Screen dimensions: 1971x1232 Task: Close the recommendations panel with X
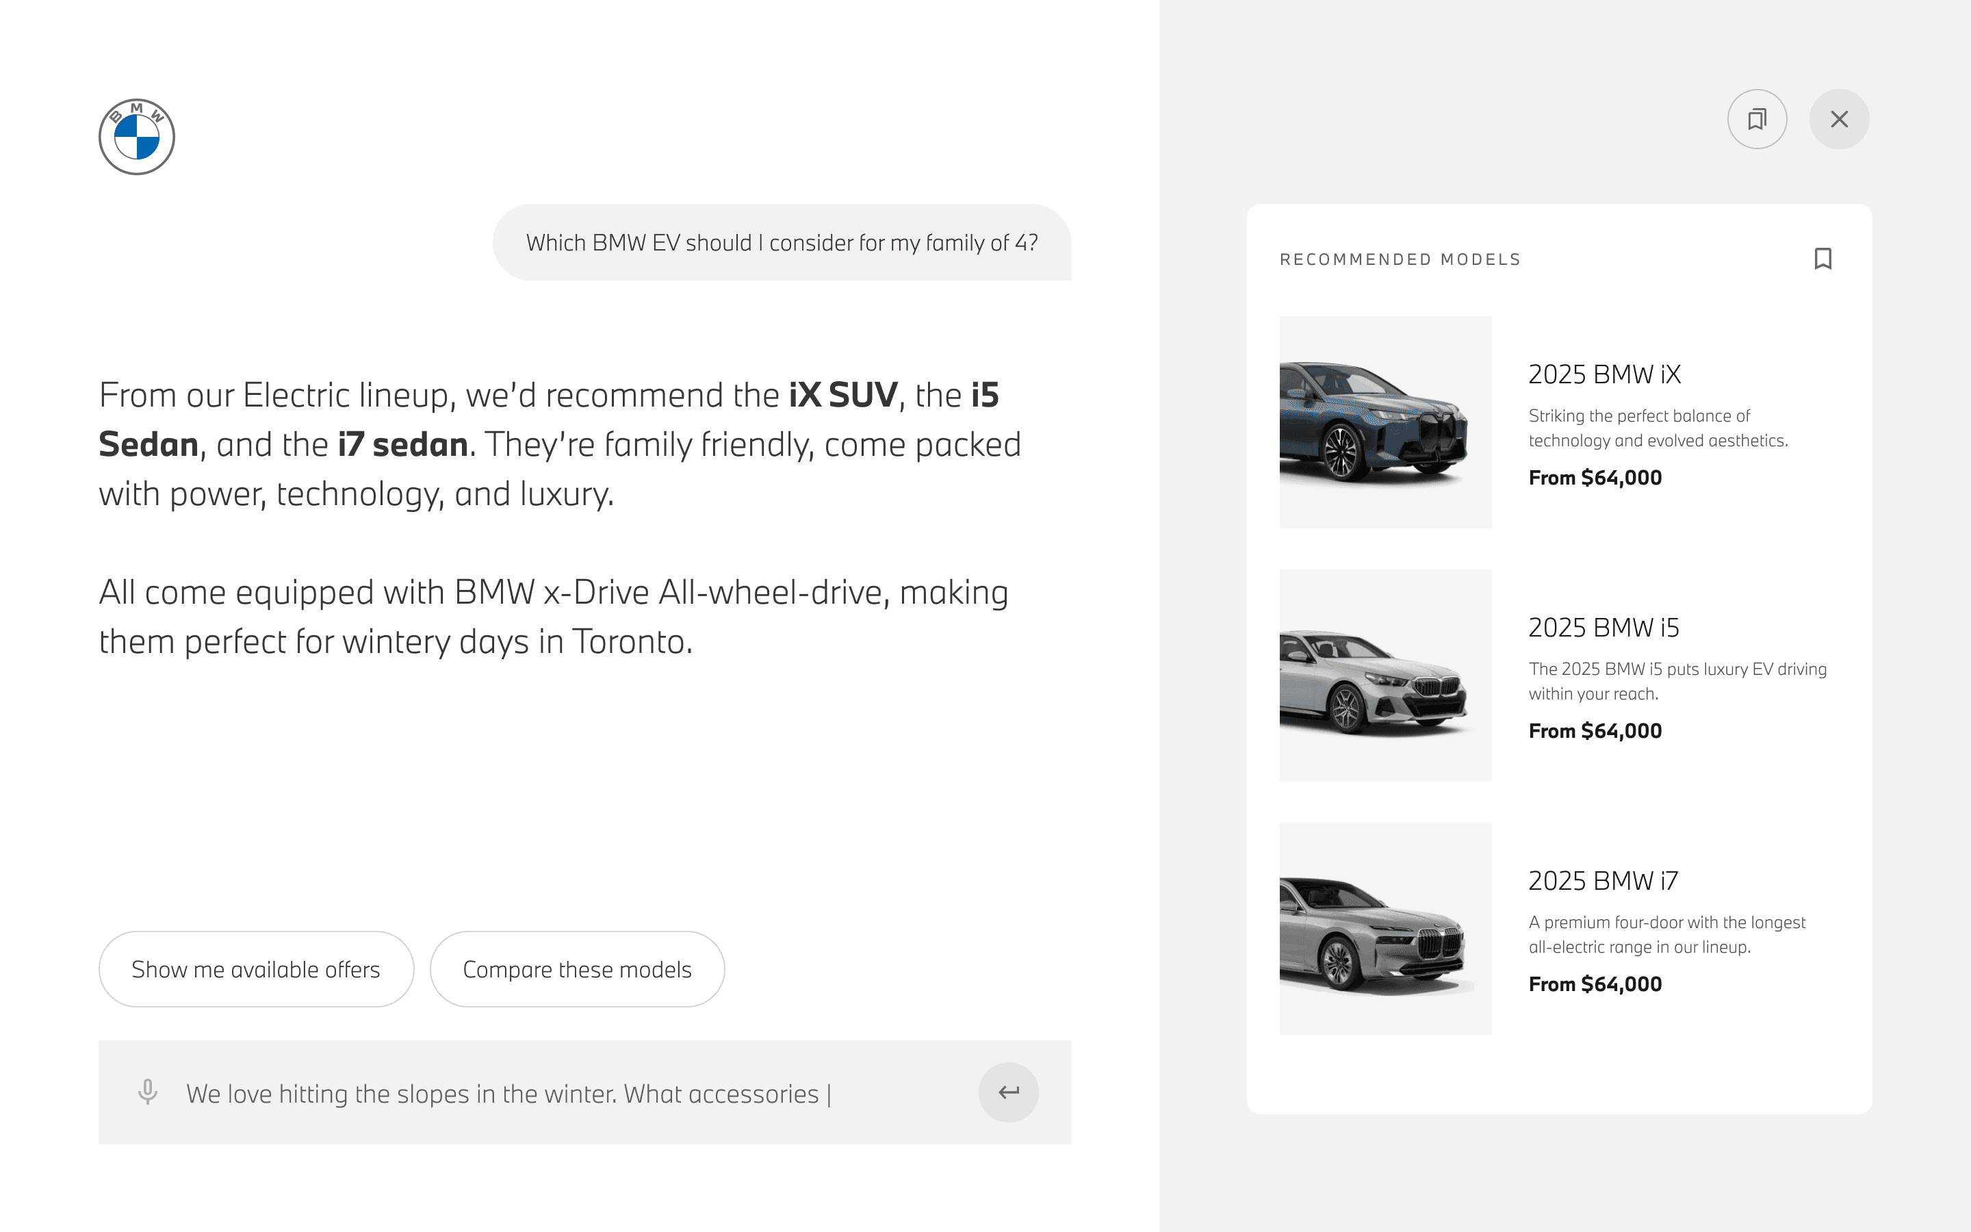[1838, 119]
